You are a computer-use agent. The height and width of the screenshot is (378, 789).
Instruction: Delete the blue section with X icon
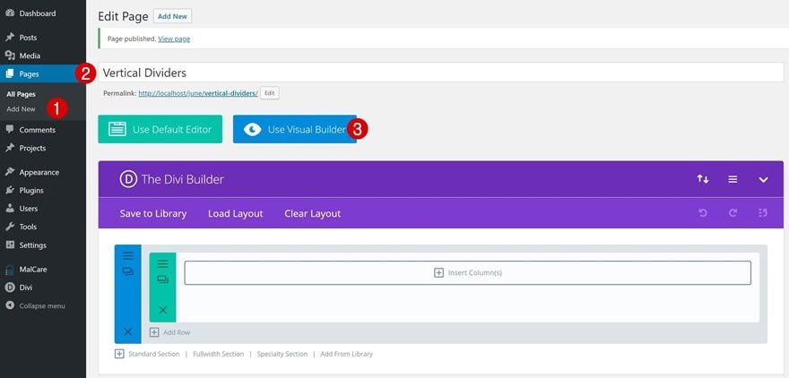click(128, 331)
